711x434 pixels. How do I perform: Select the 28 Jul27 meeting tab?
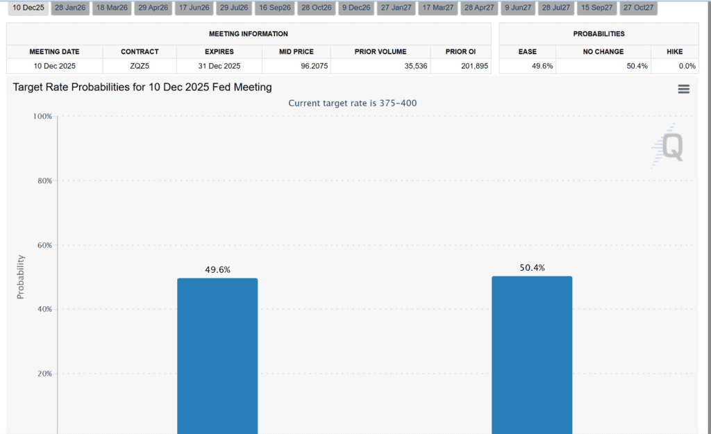click(556, 8)
